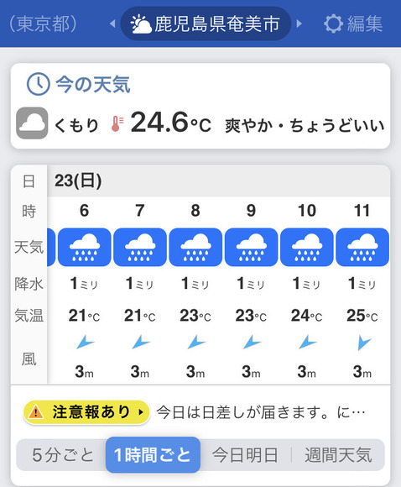
Task: Click the rain icon for 6 o'clock
Action: point(85,247)
